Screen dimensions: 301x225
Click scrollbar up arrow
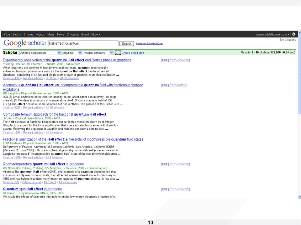point(299,33)
